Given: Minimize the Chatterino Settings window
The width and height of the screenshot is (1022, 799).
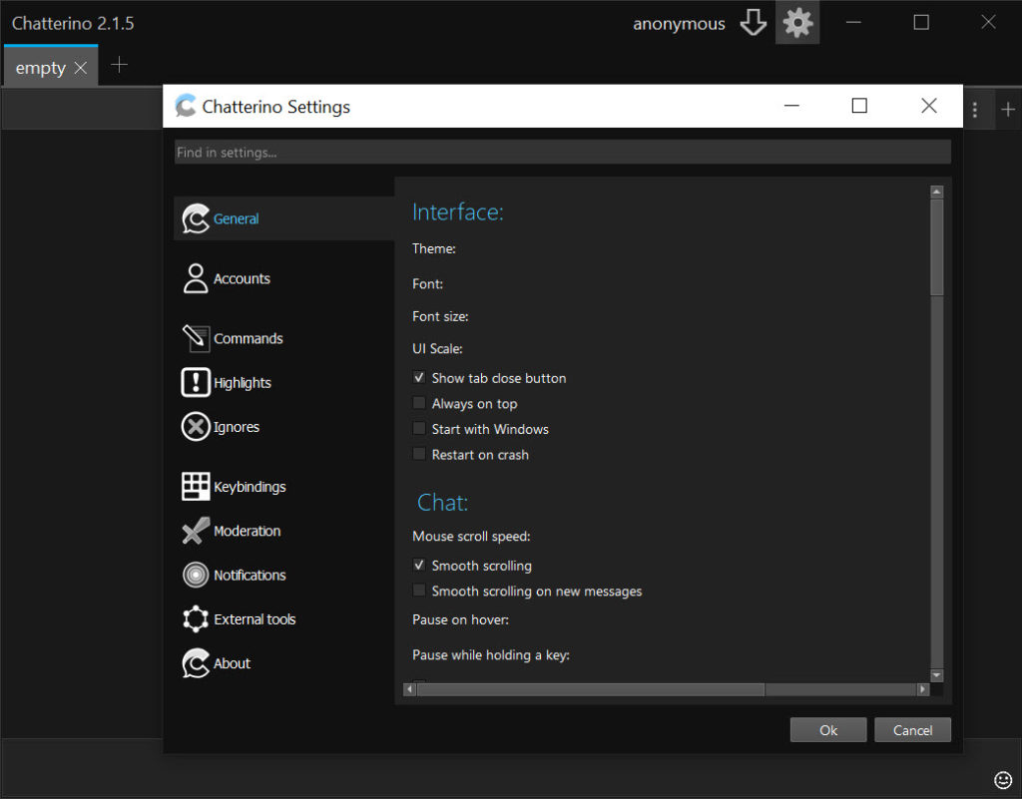Looking at the screenshot, I should (791, 106).
